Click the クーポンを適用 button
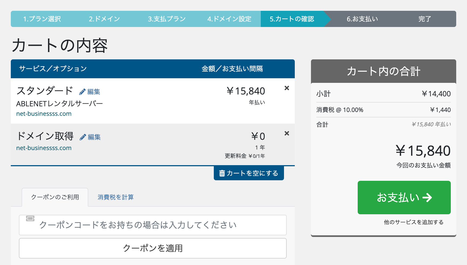The height and width of the screenshot is (265, 467). tap(153, 248)
